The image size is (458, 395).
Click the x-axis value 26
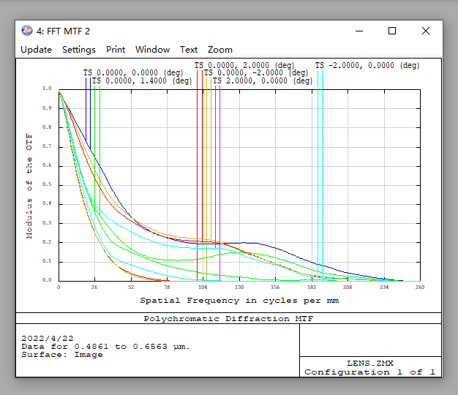click(94, 287)
